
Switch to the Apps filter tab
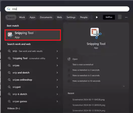32,17
